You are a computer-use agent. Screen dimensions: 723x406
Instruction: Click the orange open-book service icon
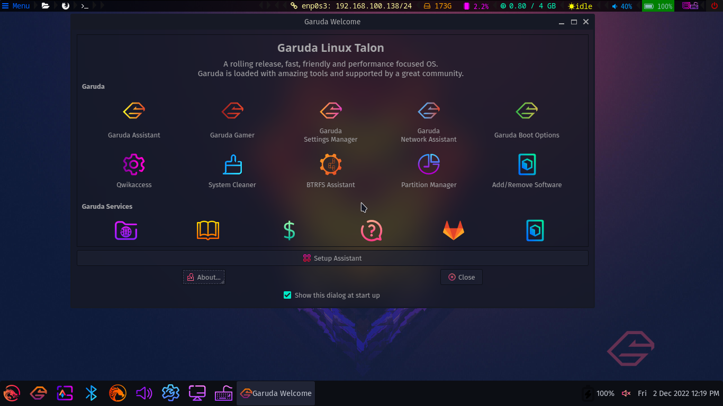(208, 230)
